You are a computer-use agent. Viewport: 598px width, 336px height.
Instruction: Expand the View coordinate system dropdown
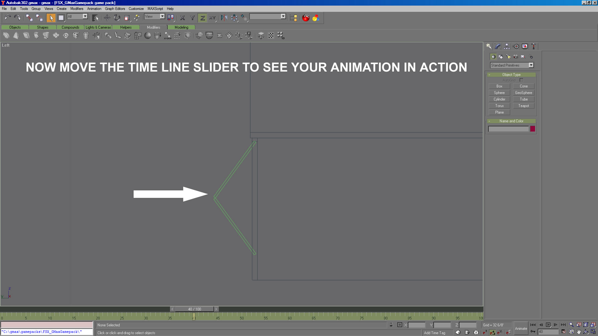pos(162,16)
